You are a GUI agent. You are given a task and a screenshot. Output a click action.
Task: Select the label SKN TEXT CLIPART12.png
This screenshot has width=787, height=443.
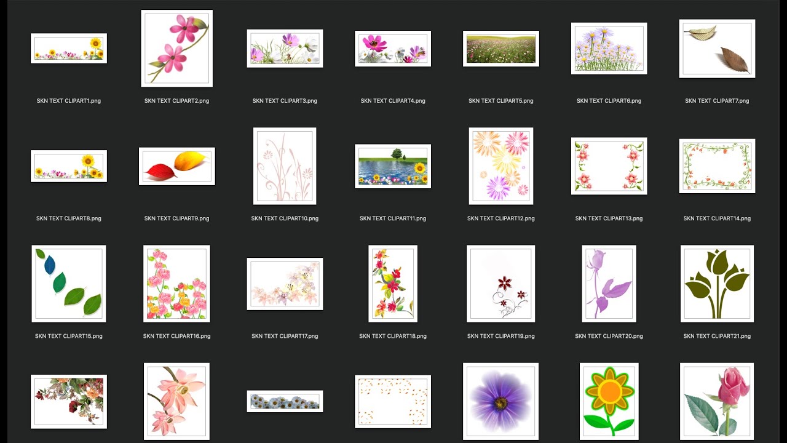pyautogui.click(x=501, y=218)
